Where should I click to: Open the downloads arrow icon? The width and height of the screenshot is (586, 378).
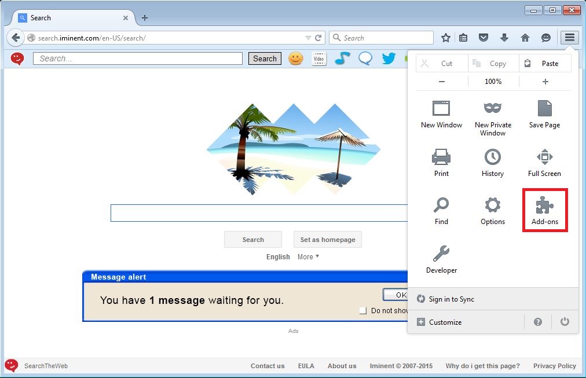[504, 38]
